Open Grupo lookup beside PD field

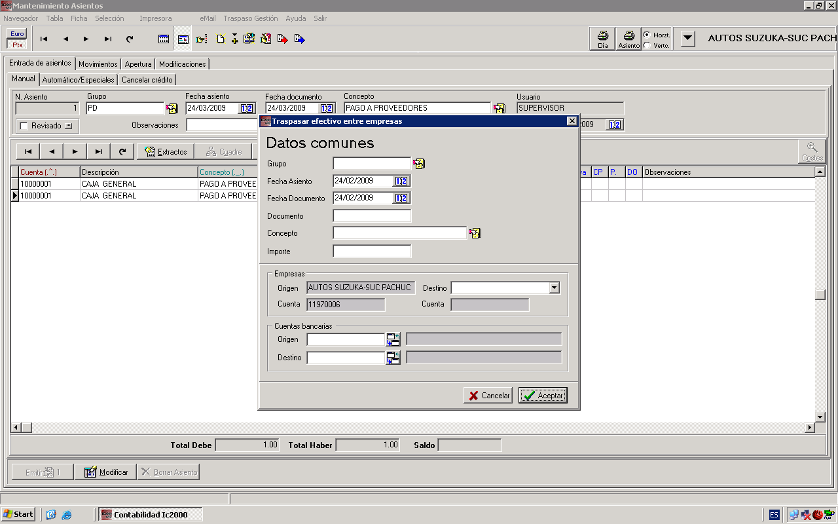tap(172, 109)
